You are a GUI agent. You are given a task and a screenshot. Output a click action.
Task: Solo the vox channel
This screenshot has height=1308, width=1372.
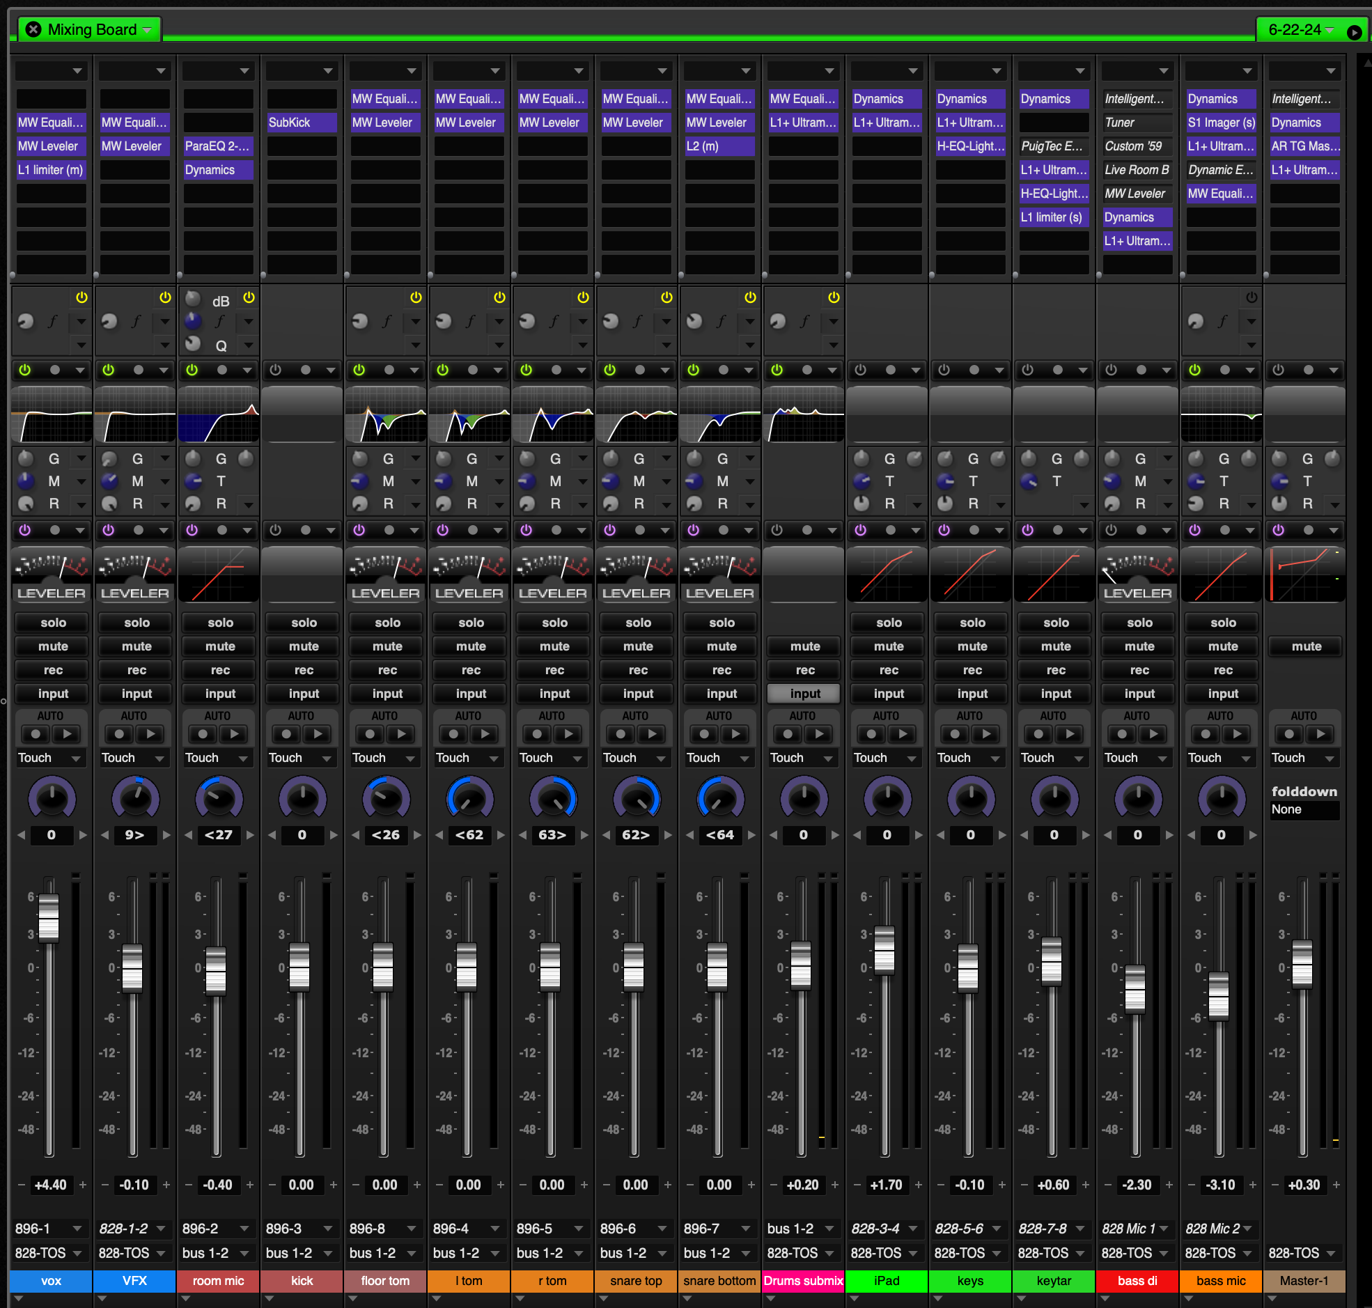[x=53, y=623]
